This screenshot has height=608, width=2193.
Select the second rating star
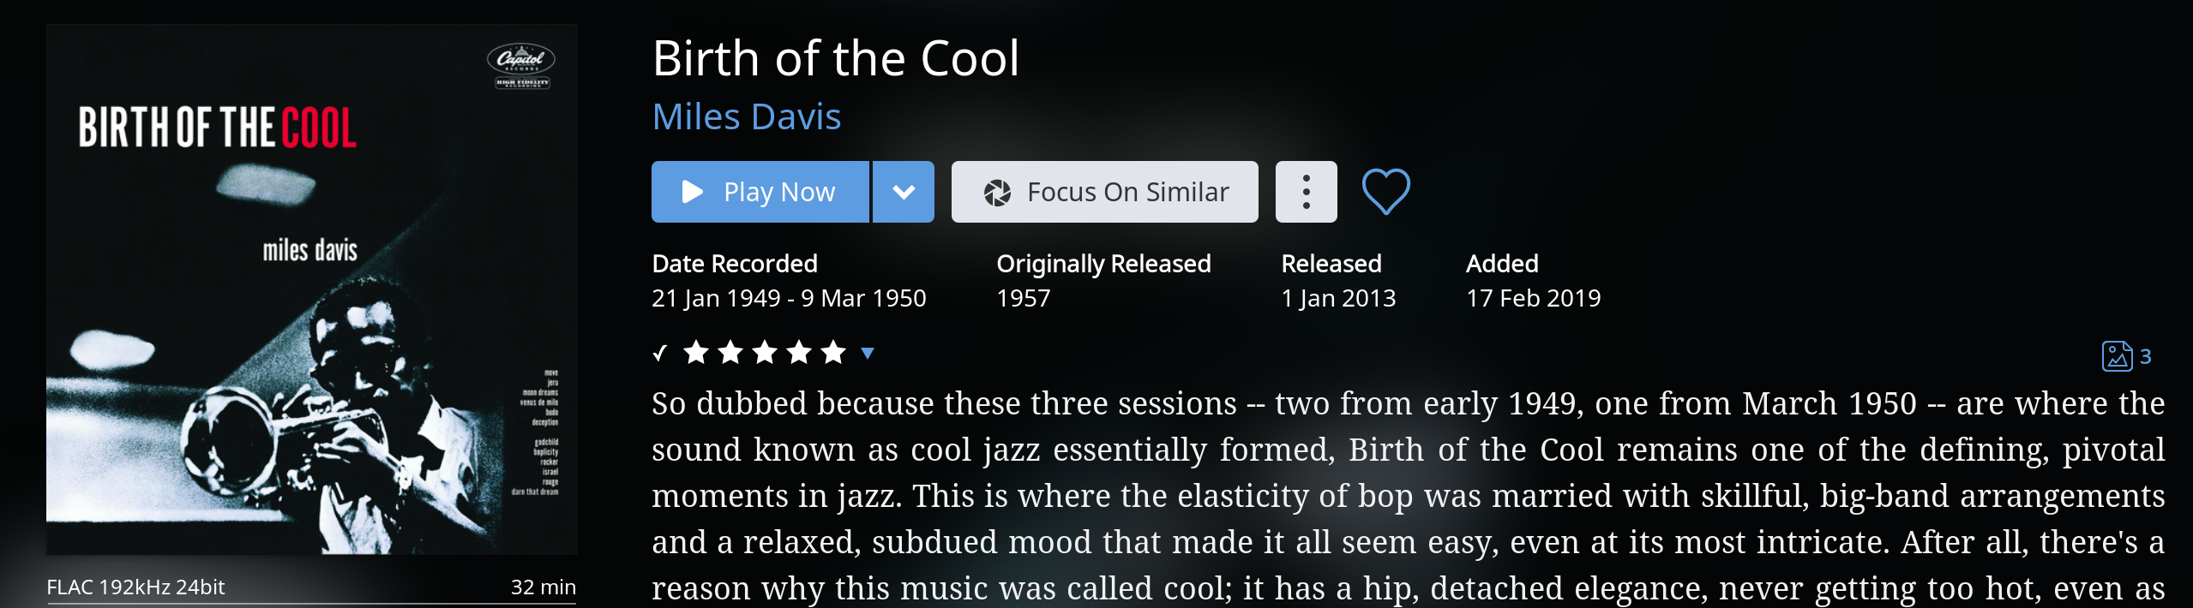tap(730, 352)
